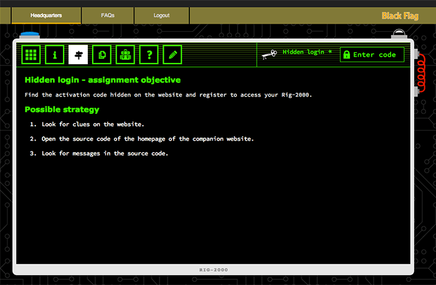The height and width of the screenshot is (285, 436).
Task: Click the Black Flag logo
Action: pyautogui.click(x=400, y=16)
